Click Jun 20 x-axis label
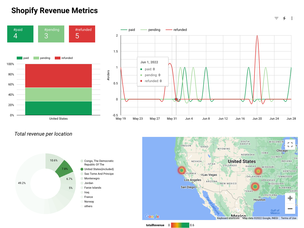304x228 pixels. tap(257, 119)
